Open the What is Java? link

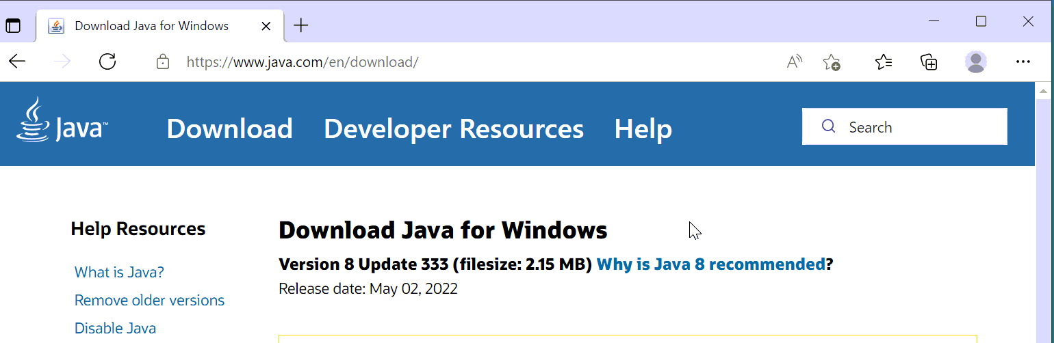point(119,273)
